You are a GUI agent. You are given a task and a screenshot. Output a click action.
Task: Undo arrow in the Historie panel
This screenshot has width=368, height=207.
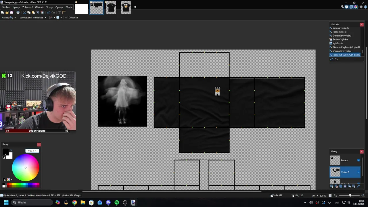point(332,59)
